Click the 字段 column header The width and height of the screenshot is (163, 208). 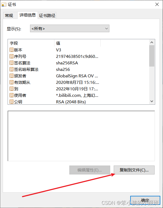tap(31, 43)
